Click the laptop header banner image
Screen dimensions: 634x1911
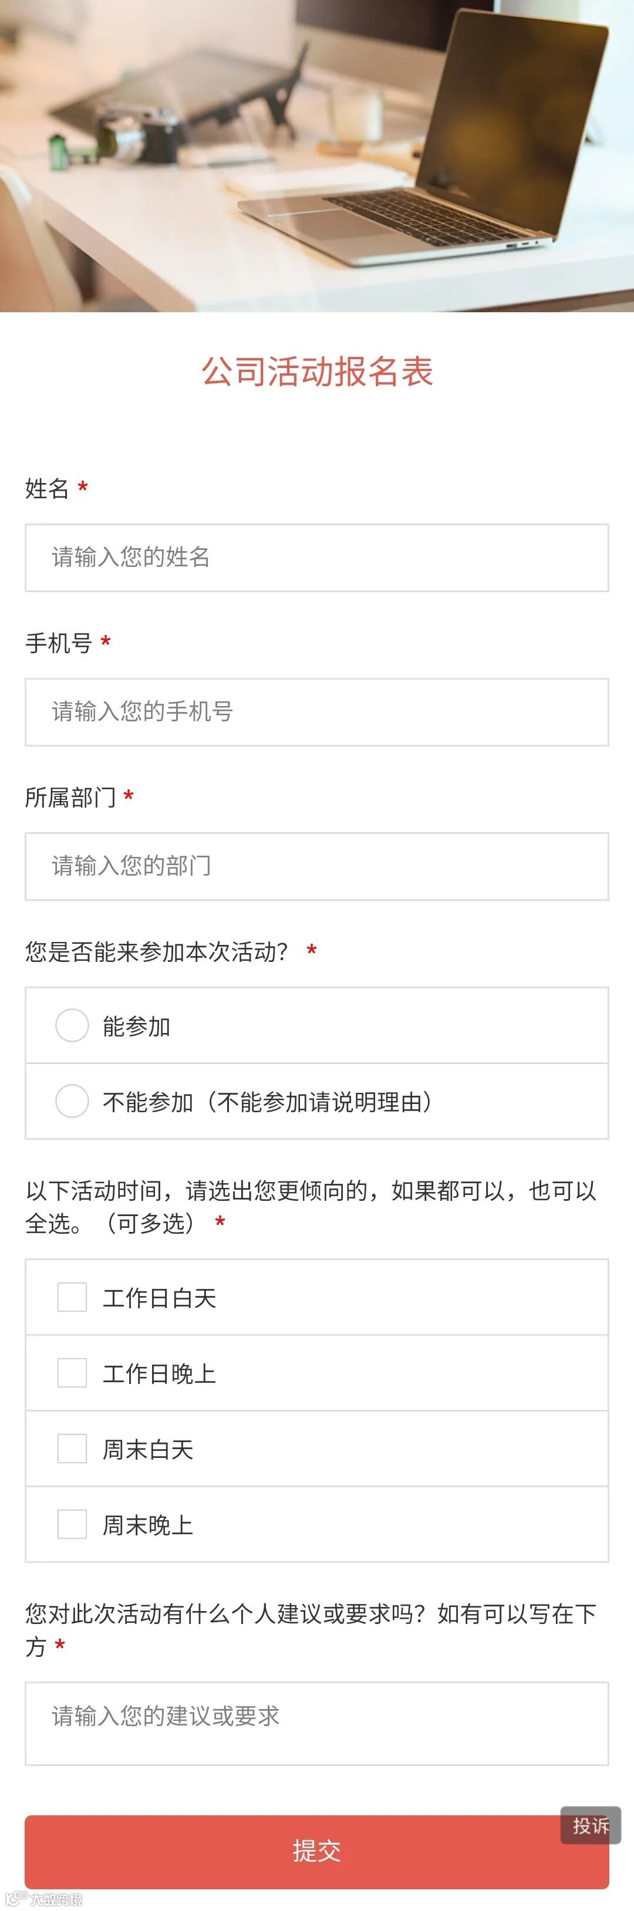(x=317, y=156)
